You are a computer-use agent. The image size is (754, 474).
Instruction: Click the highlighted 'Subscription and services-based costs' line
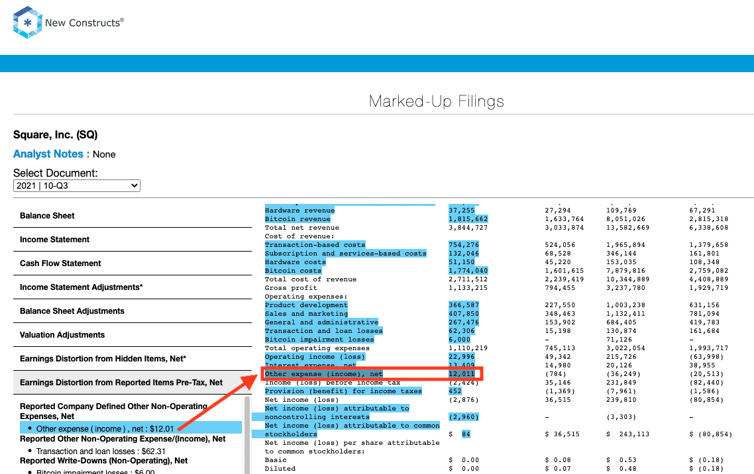(346, 254)
